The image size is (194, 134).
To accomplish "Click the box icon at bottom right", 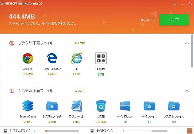I will (x=189, y=131).
